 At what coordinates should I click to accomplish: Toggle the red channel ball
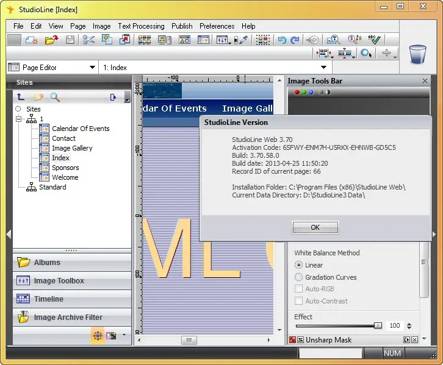point(297,92)
